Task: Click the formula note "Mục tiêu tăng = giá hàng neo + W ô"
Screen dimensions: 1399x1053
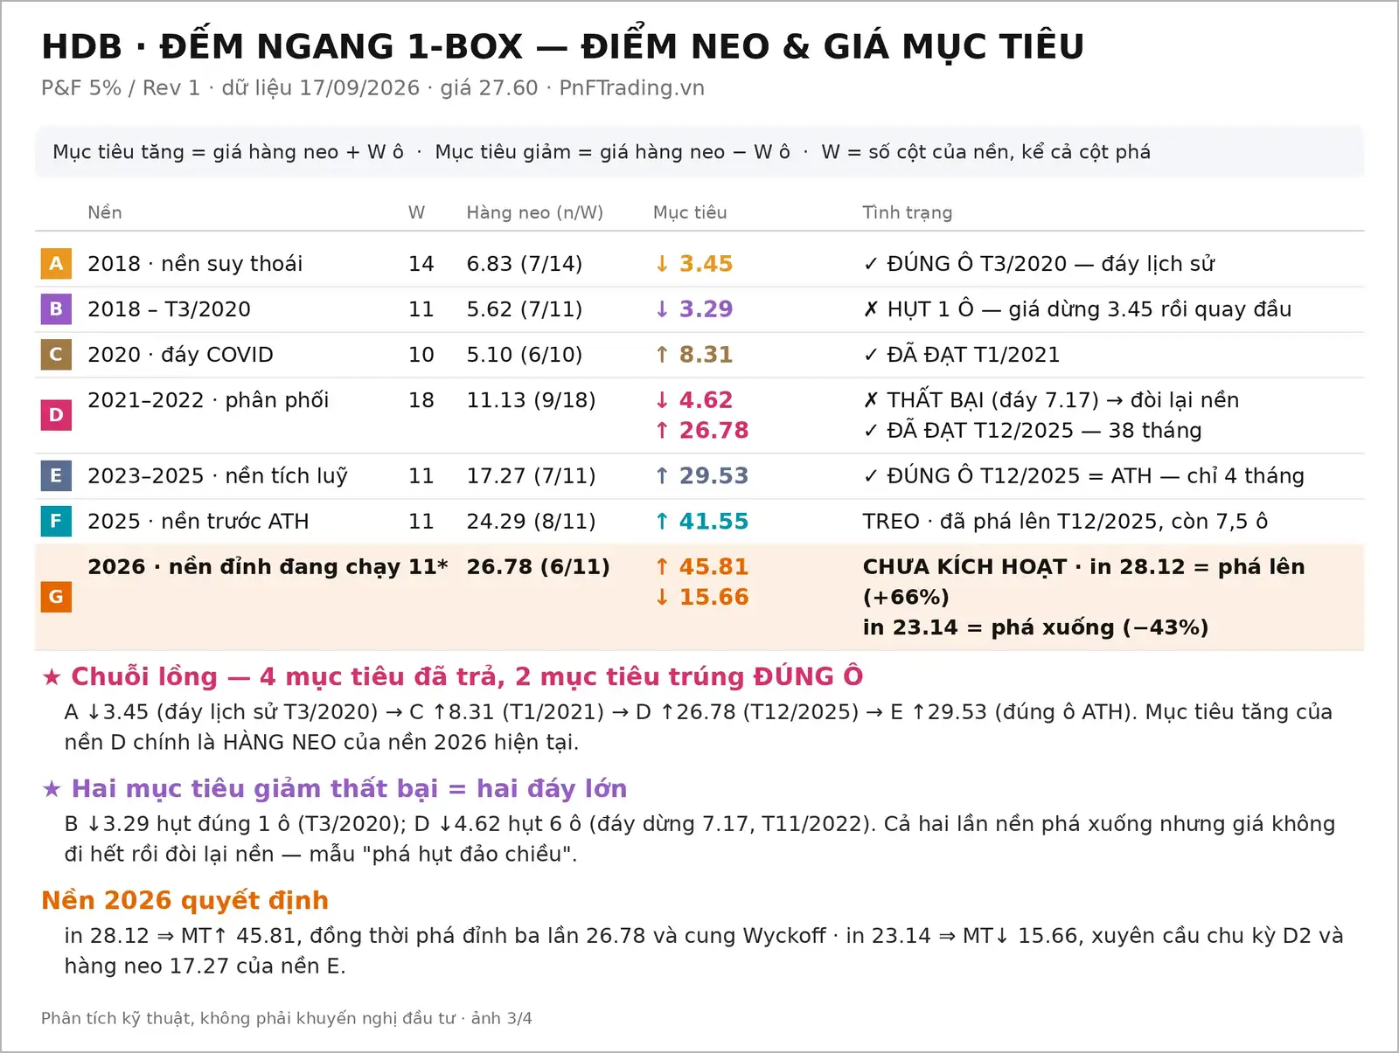Action: click(x=228, y=152)
